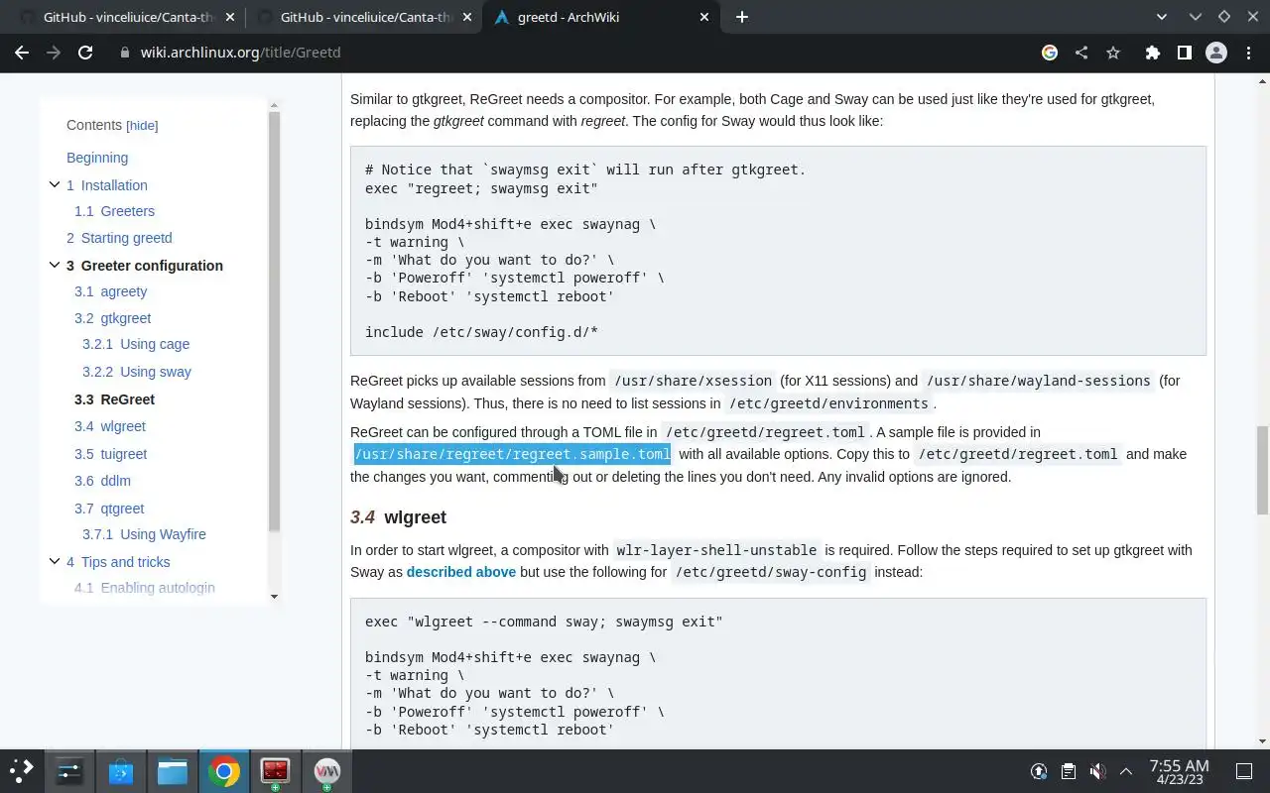Collapse the Tips and tricks section
The image size is (1270, 793).
55,561
